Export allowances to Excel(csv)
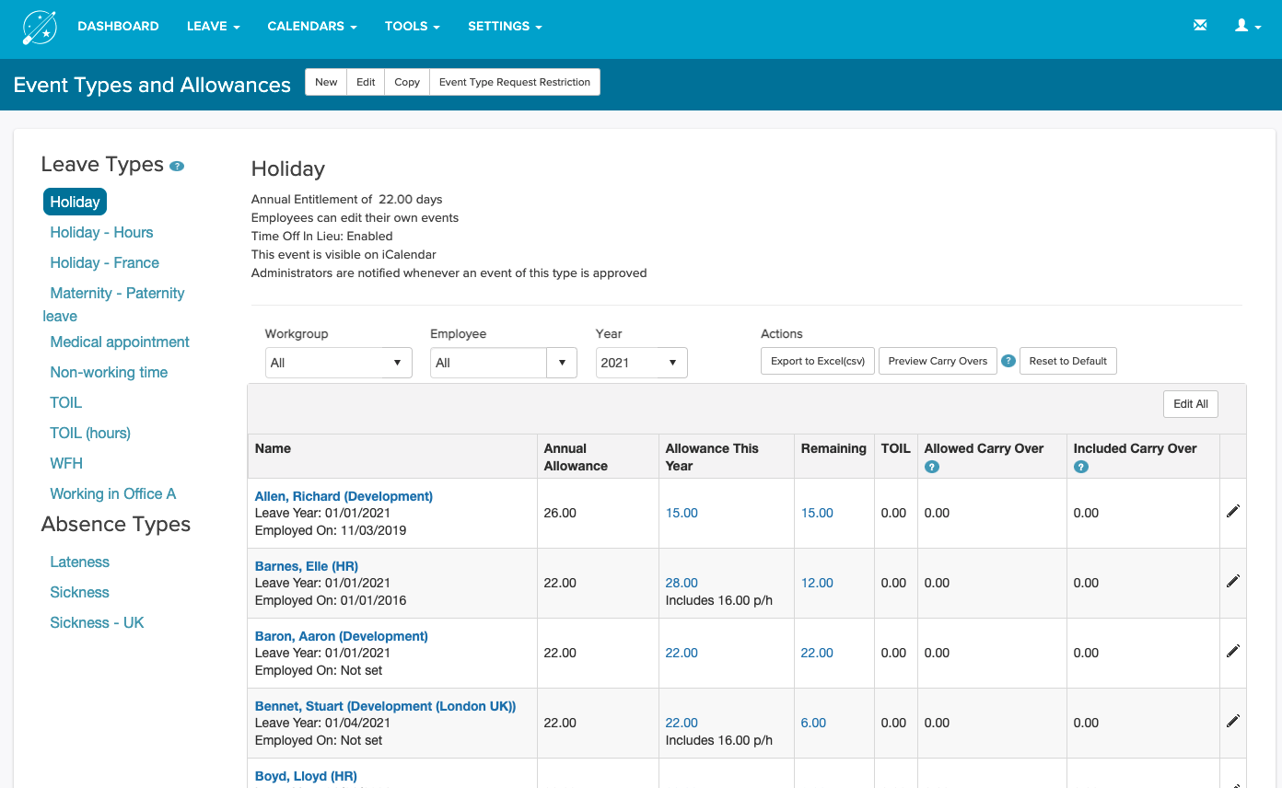This screenshot has height=788, width=1282. [x=817, y=360]
